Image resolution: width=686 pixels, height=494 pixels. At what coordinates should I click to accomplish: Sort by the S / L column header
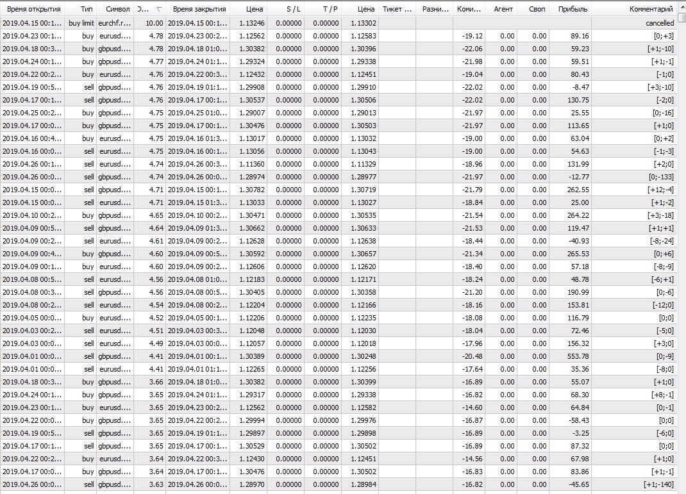pyautogui.click(x=286, y=9)
